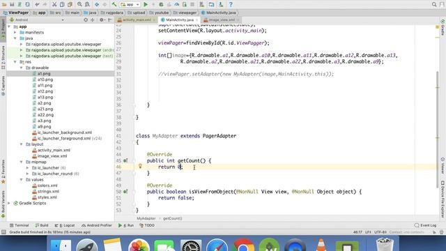Screen dimensions: 446x251
Task: Open the TODO tool window tab
Action: pyautogui.click(x=147, y=225)
